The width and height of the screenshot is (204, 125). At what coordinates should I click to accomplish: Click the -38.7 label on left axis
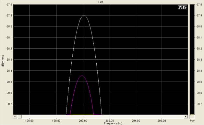[x=9, y=104]
